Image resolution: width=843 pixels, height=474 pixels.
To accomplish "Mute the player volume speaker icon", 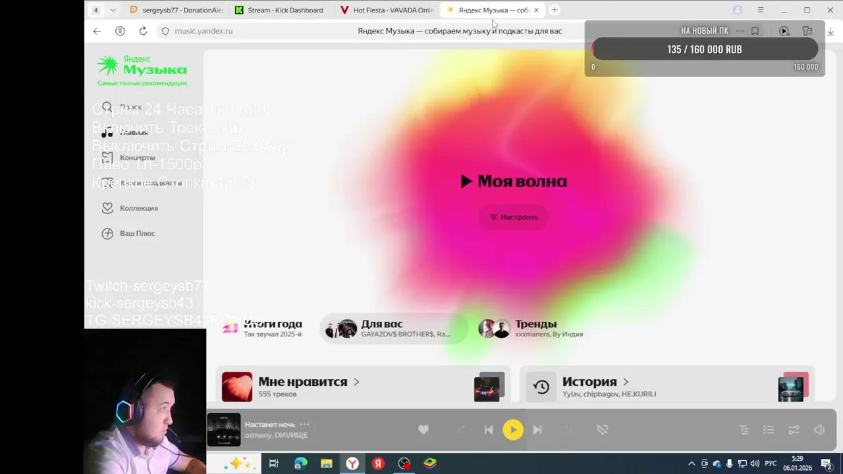I will [819, 430].
